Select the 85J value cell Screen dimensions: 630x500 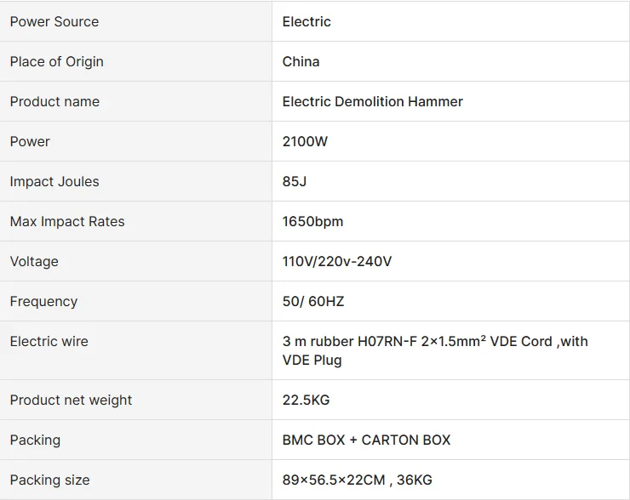click(295, 181)
